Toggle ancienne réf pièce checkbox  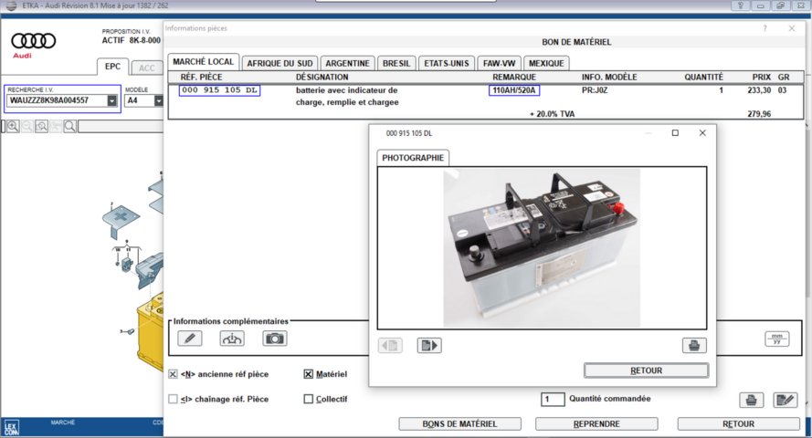click(x=173, y=374)
